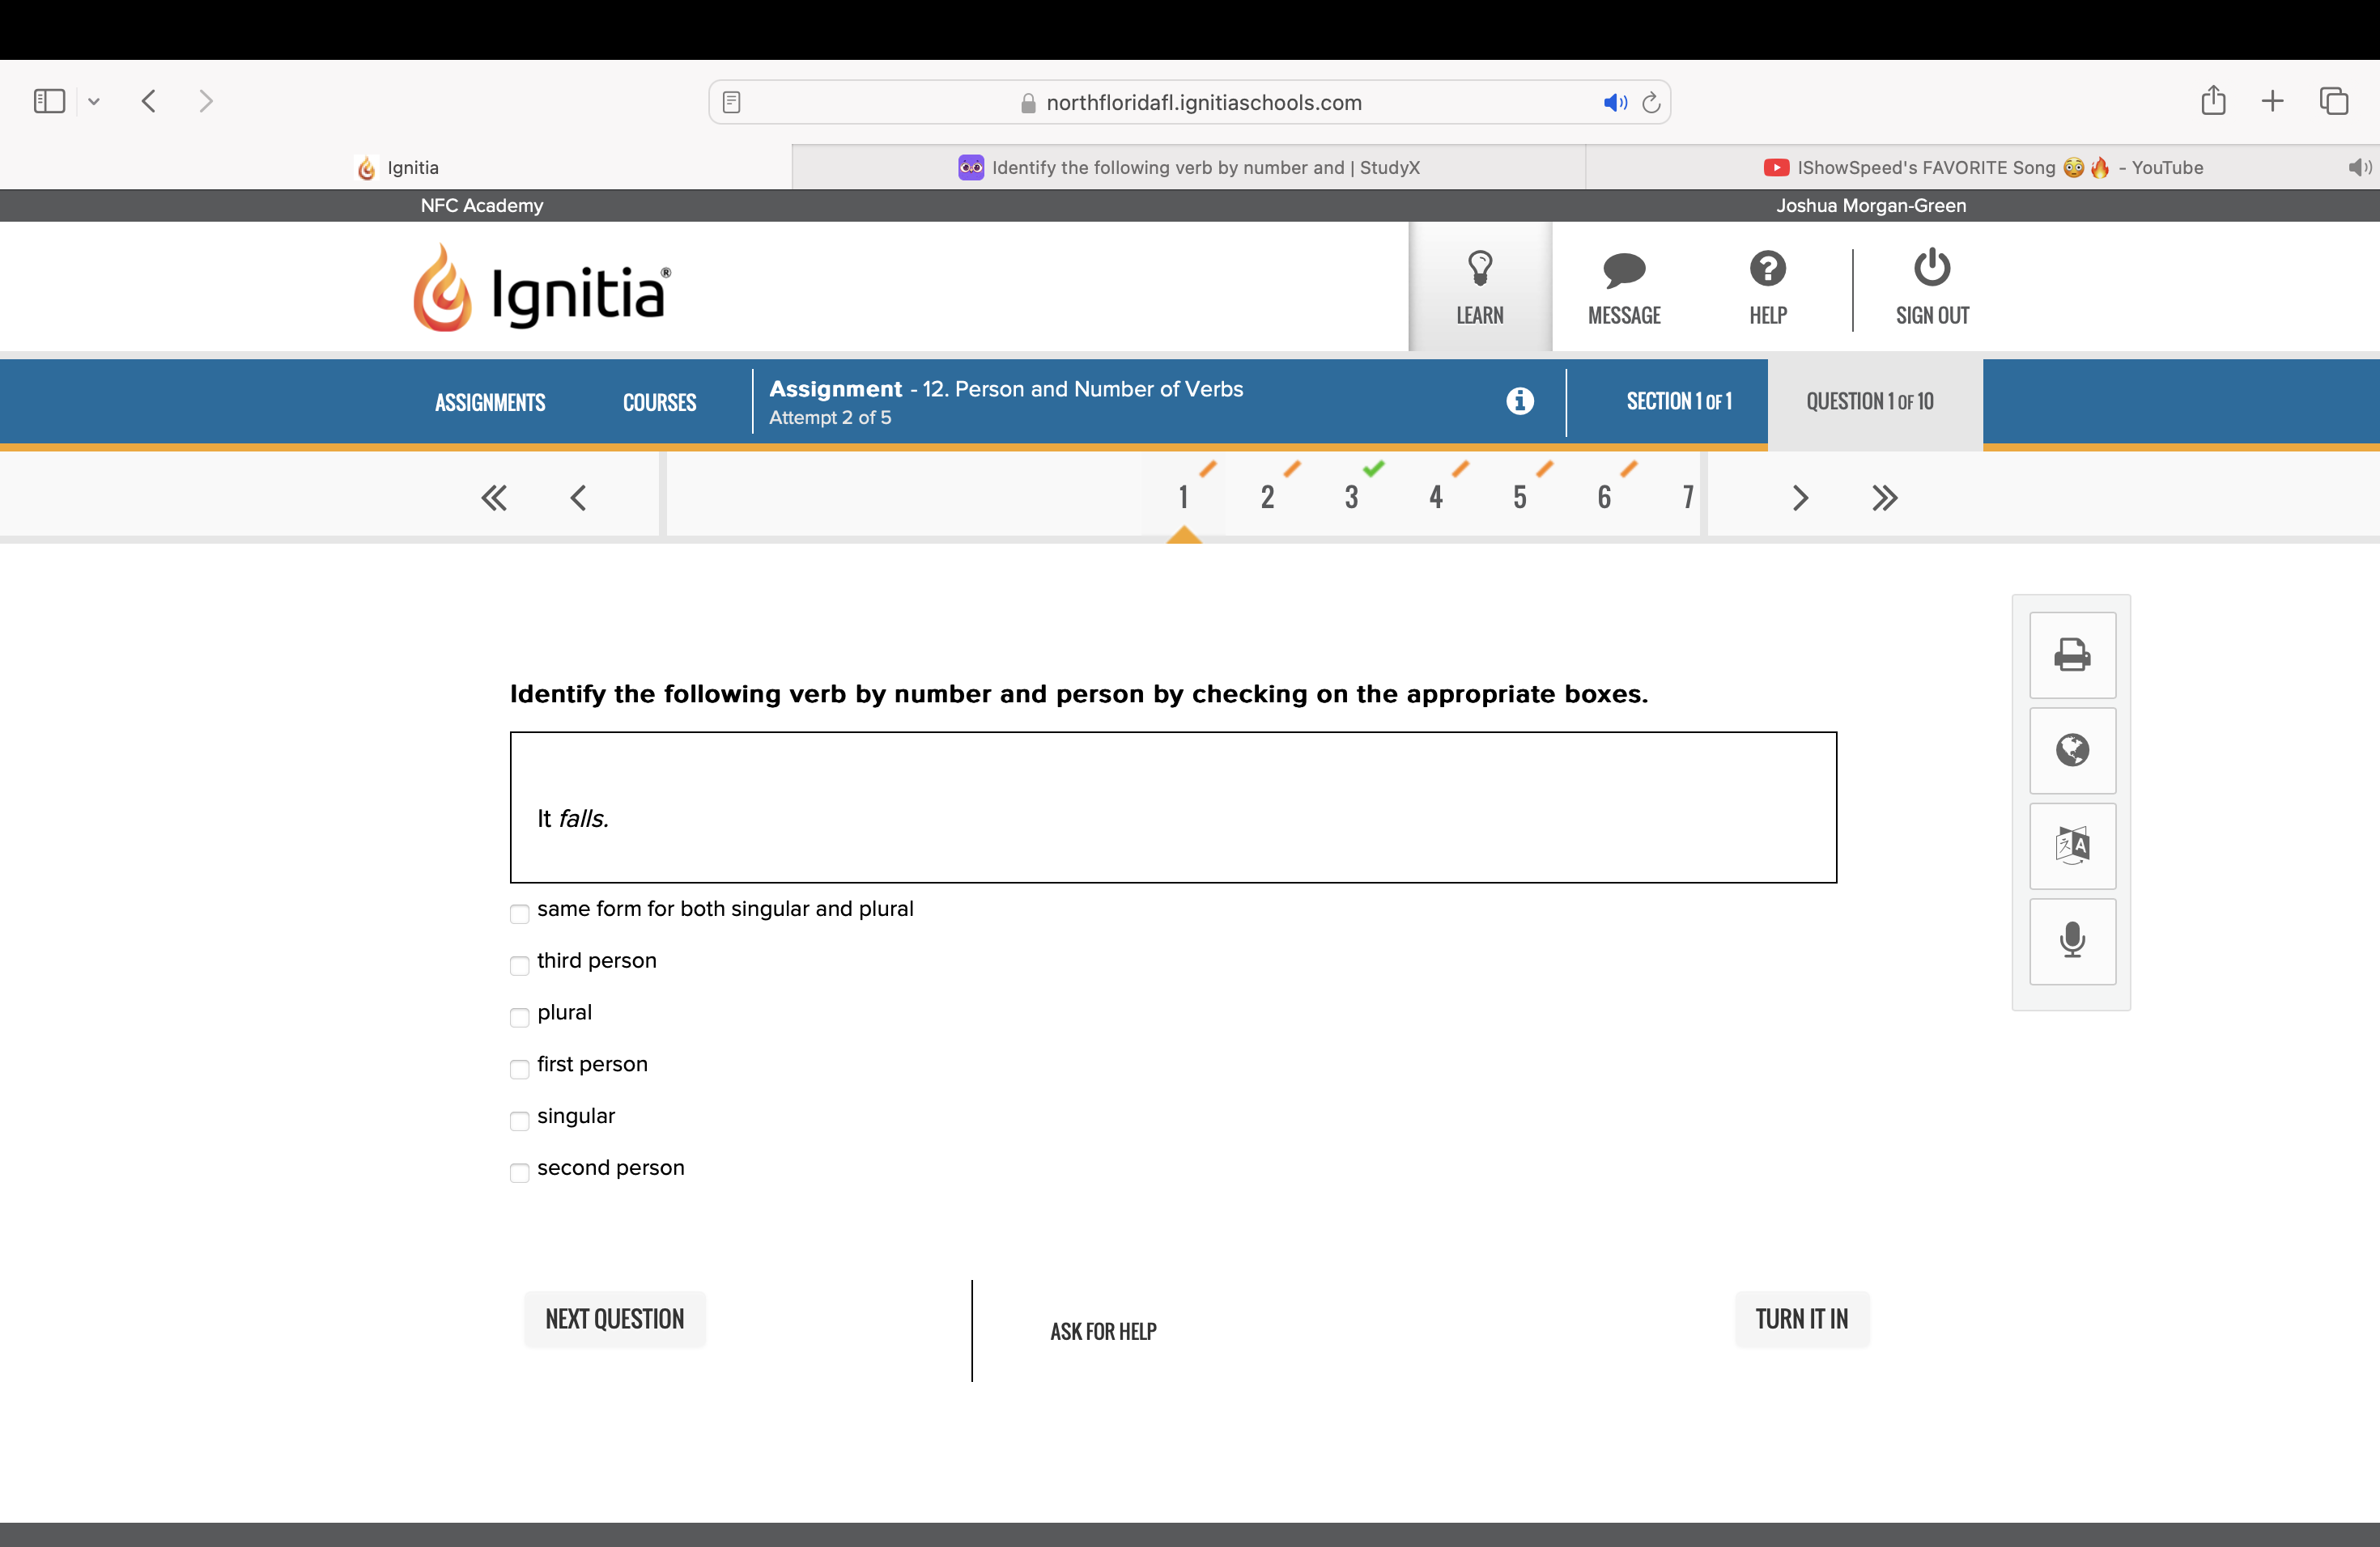Open the Message speech bubble icon

[x=1622, y=286]
